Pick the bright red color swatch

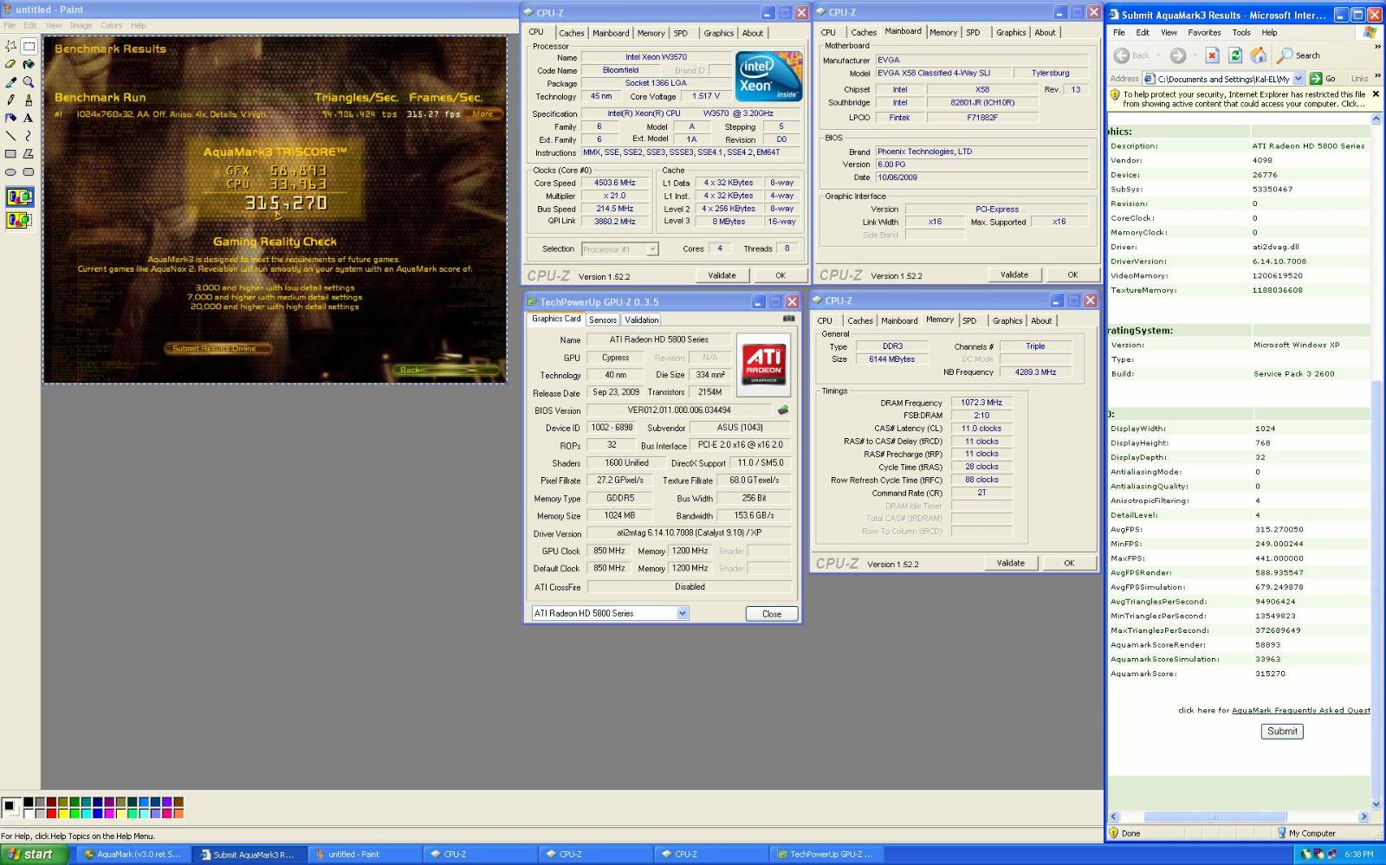pos(52,813)
